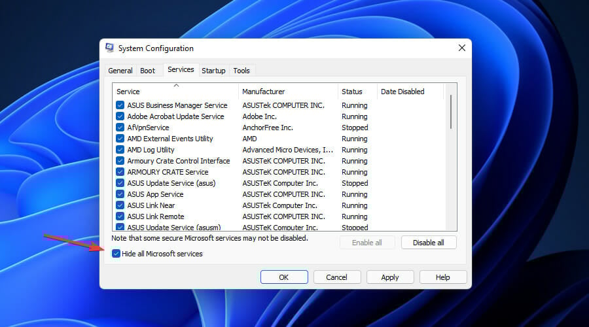Open the General tab
This screenshot has height=327, width=589.
pos(120,71)
